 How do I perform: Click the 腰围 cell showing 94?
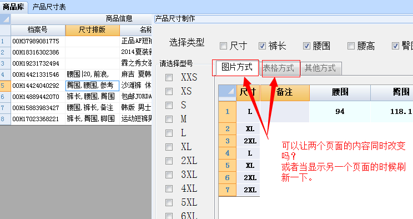(x=340, y=112)
